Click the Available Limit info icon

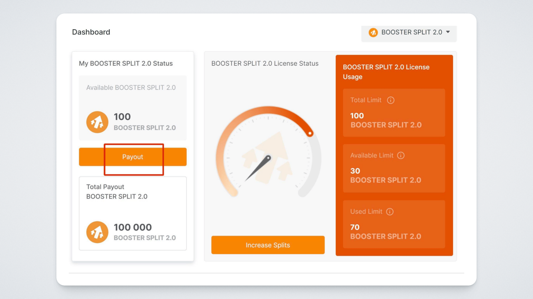coord(401,156)
